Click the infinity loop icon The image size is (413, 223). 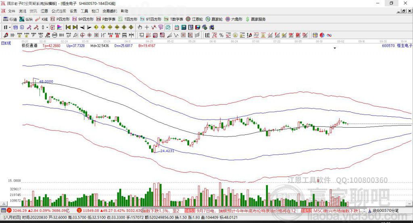point(329,35)
